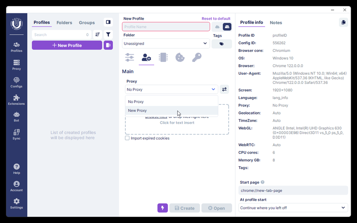This screenshot has width=357, height=223.
Task: Switch to the sliders general settings tab
Action: tap(129, 57)
